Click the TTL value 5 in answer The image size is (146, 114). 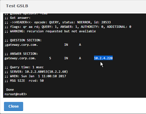pyautogui.click(x=50, y=58)
